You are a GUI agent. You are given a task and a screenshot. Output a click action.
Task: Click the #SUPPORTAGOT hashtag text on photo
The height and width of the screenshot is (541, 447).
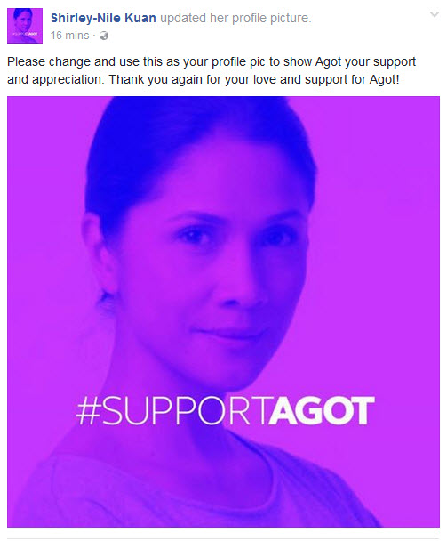tap(225, 410)
